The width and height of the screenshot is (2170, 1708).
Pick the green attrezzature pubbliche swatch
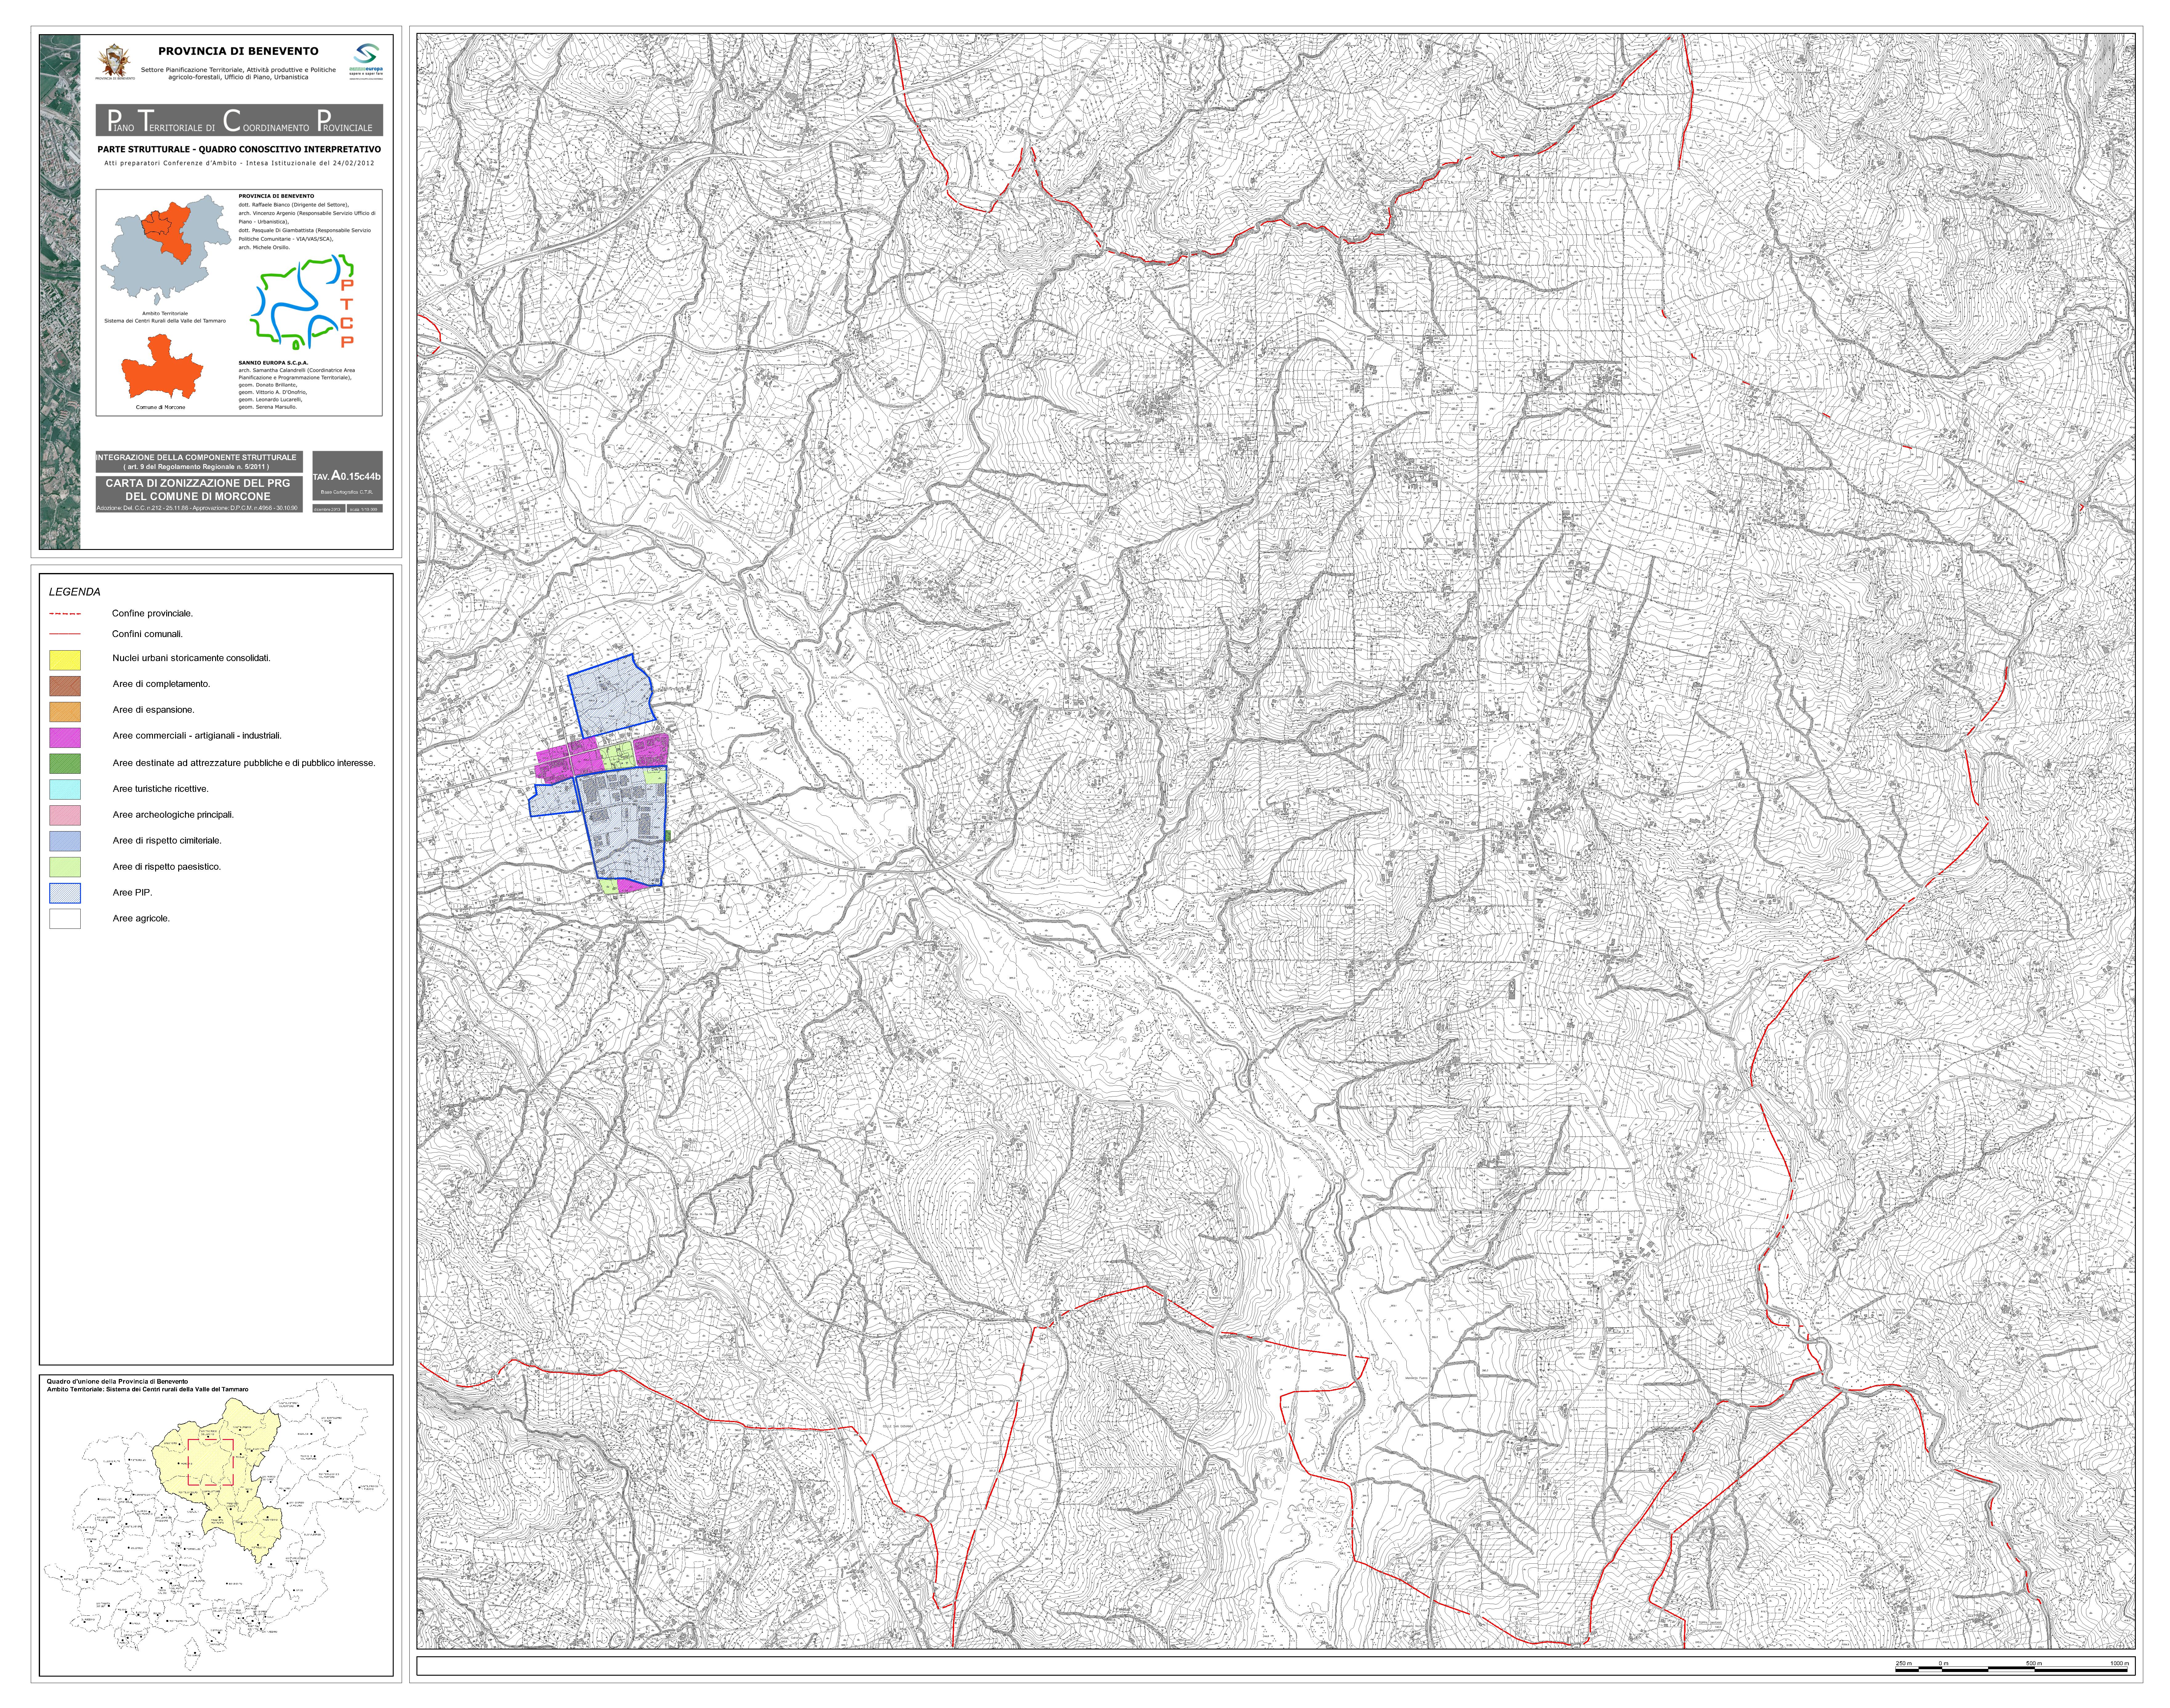(x=65, y=764)
